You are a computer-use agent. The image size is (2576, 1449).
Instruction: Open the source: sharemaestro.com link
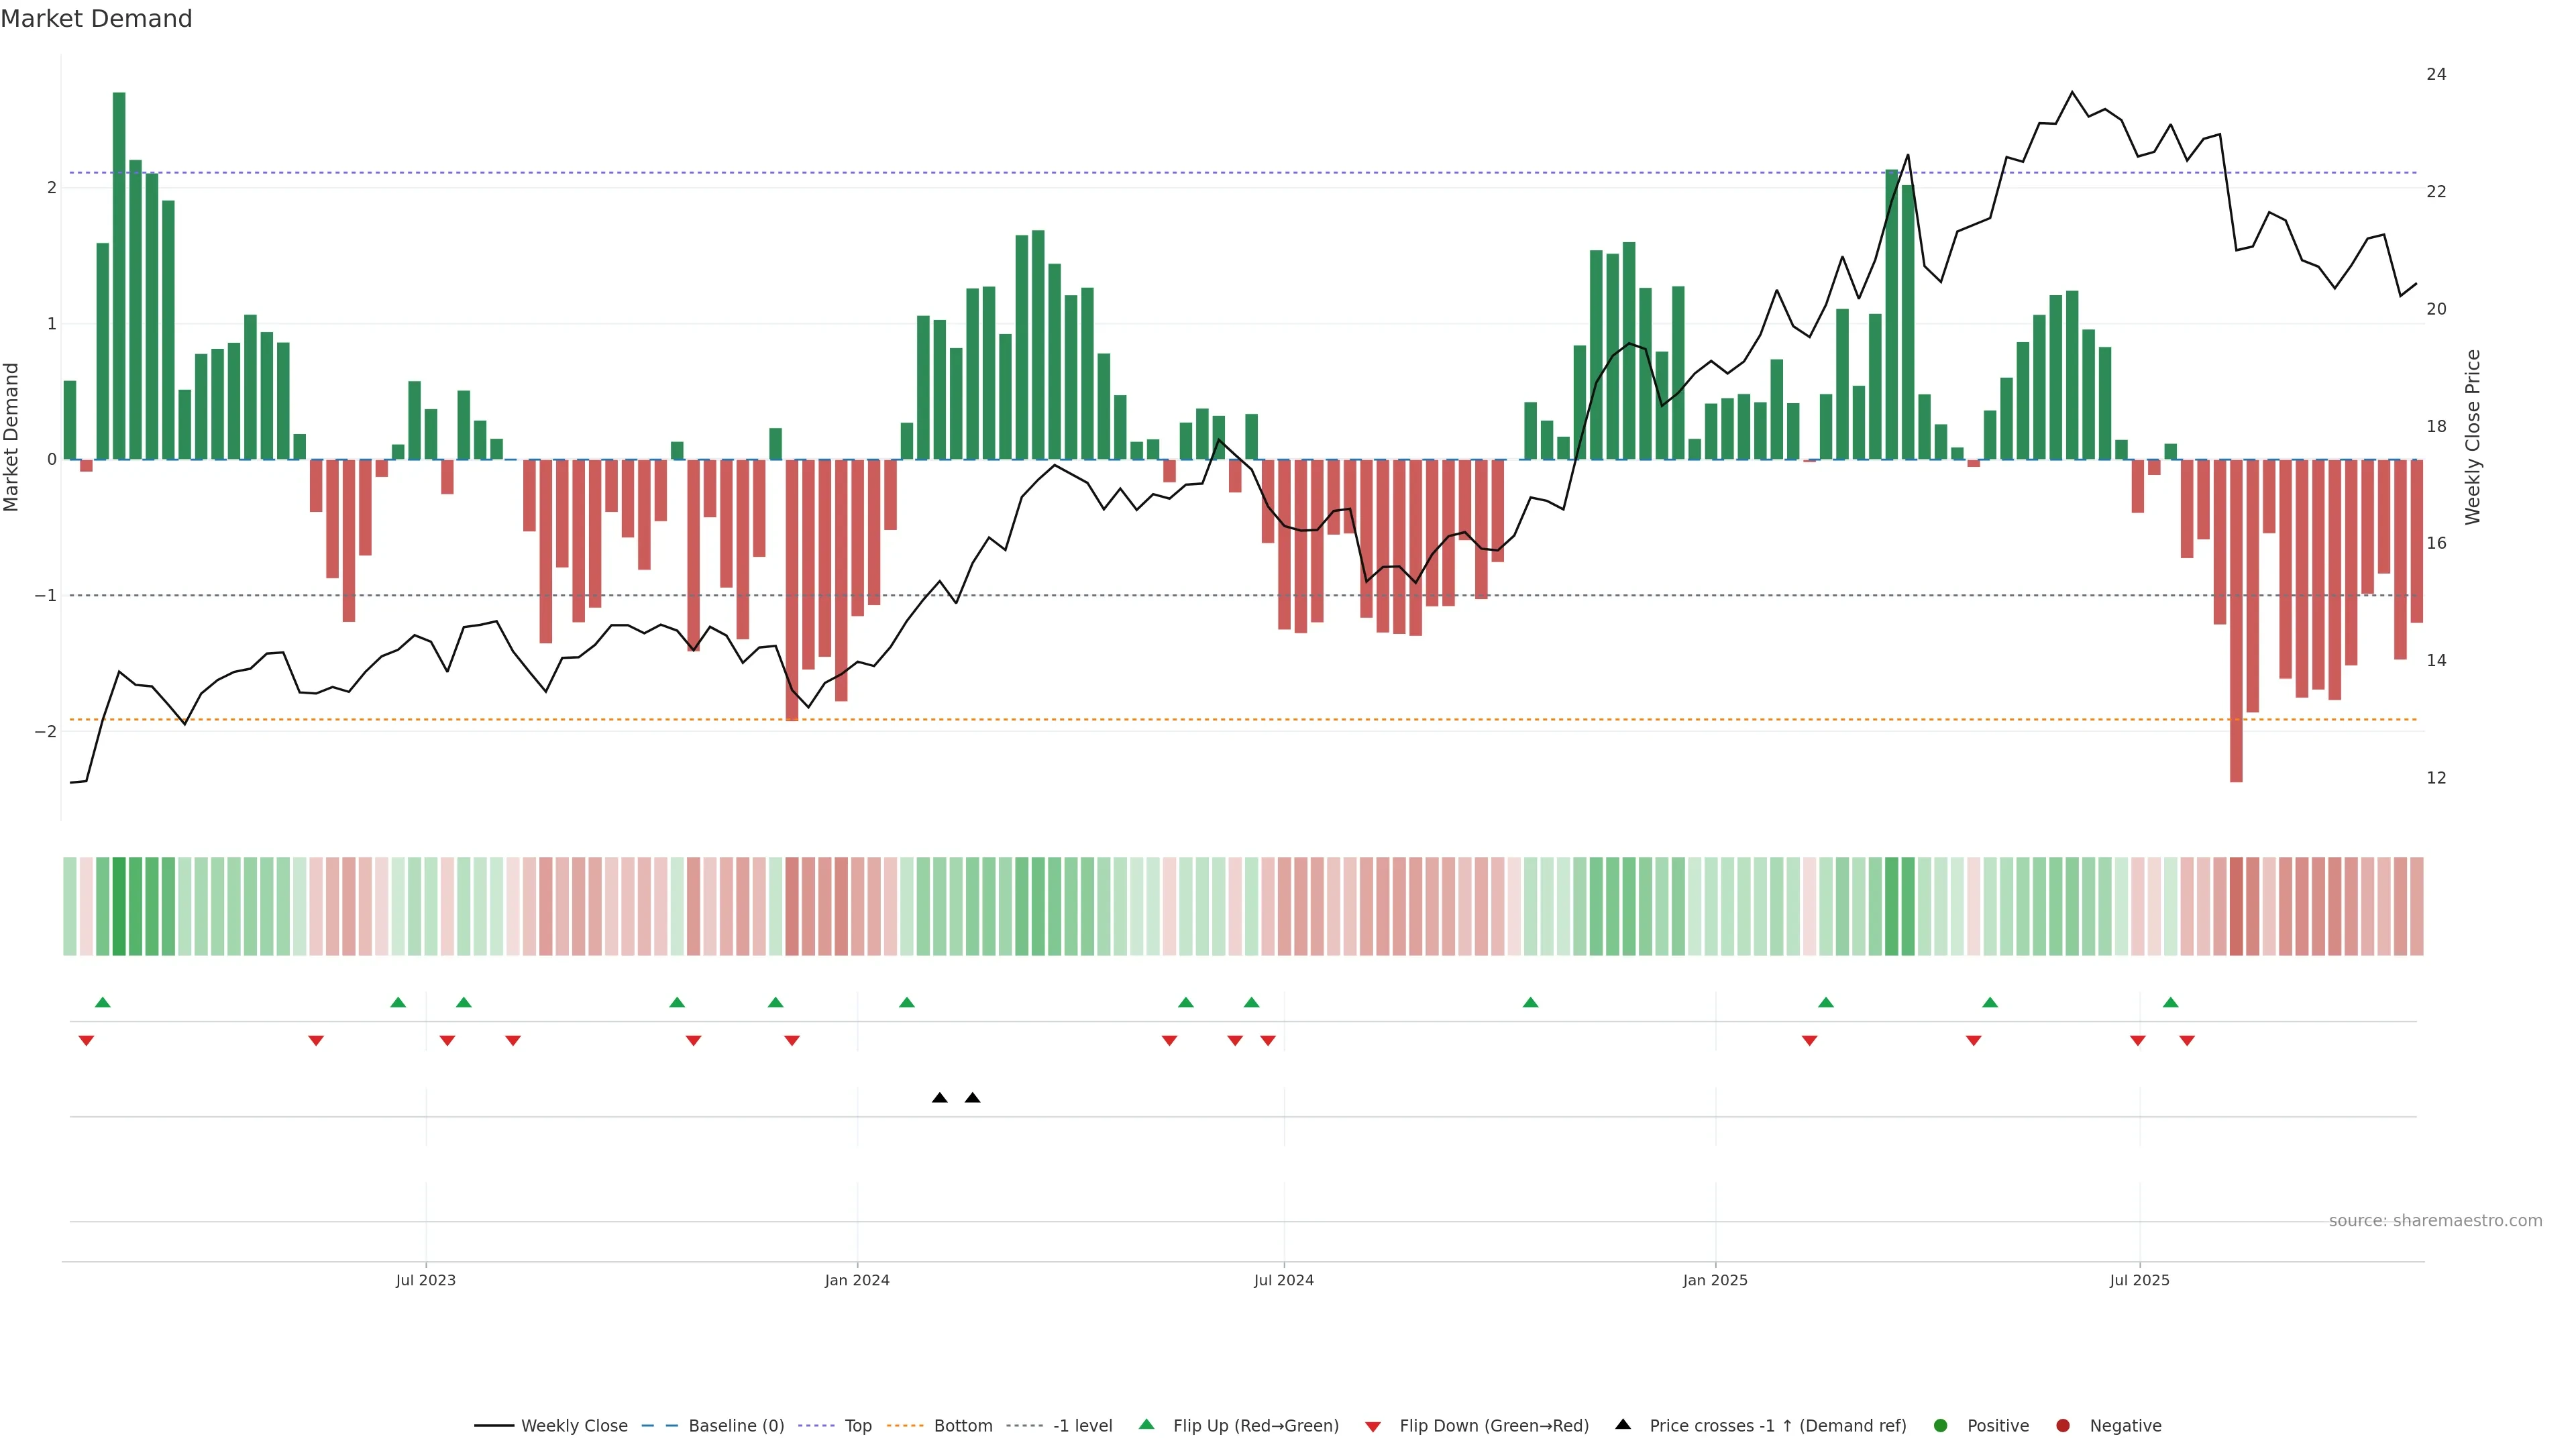tap(2435, 1220)
